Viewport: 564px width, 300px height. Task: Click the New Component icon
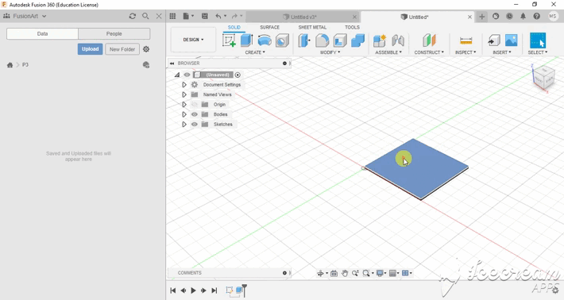pos(380,40)
